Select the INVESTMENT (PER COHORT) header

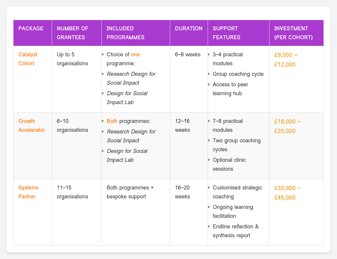click(x=293, y=33)
